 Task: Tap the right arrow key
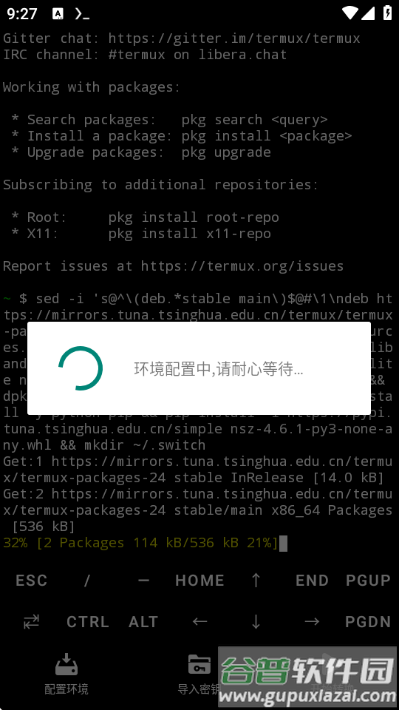click(312, 622)
